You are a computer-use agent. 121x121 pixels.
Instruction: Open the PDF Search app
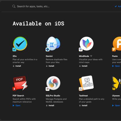pyautogui.click(x=17, y=106)
